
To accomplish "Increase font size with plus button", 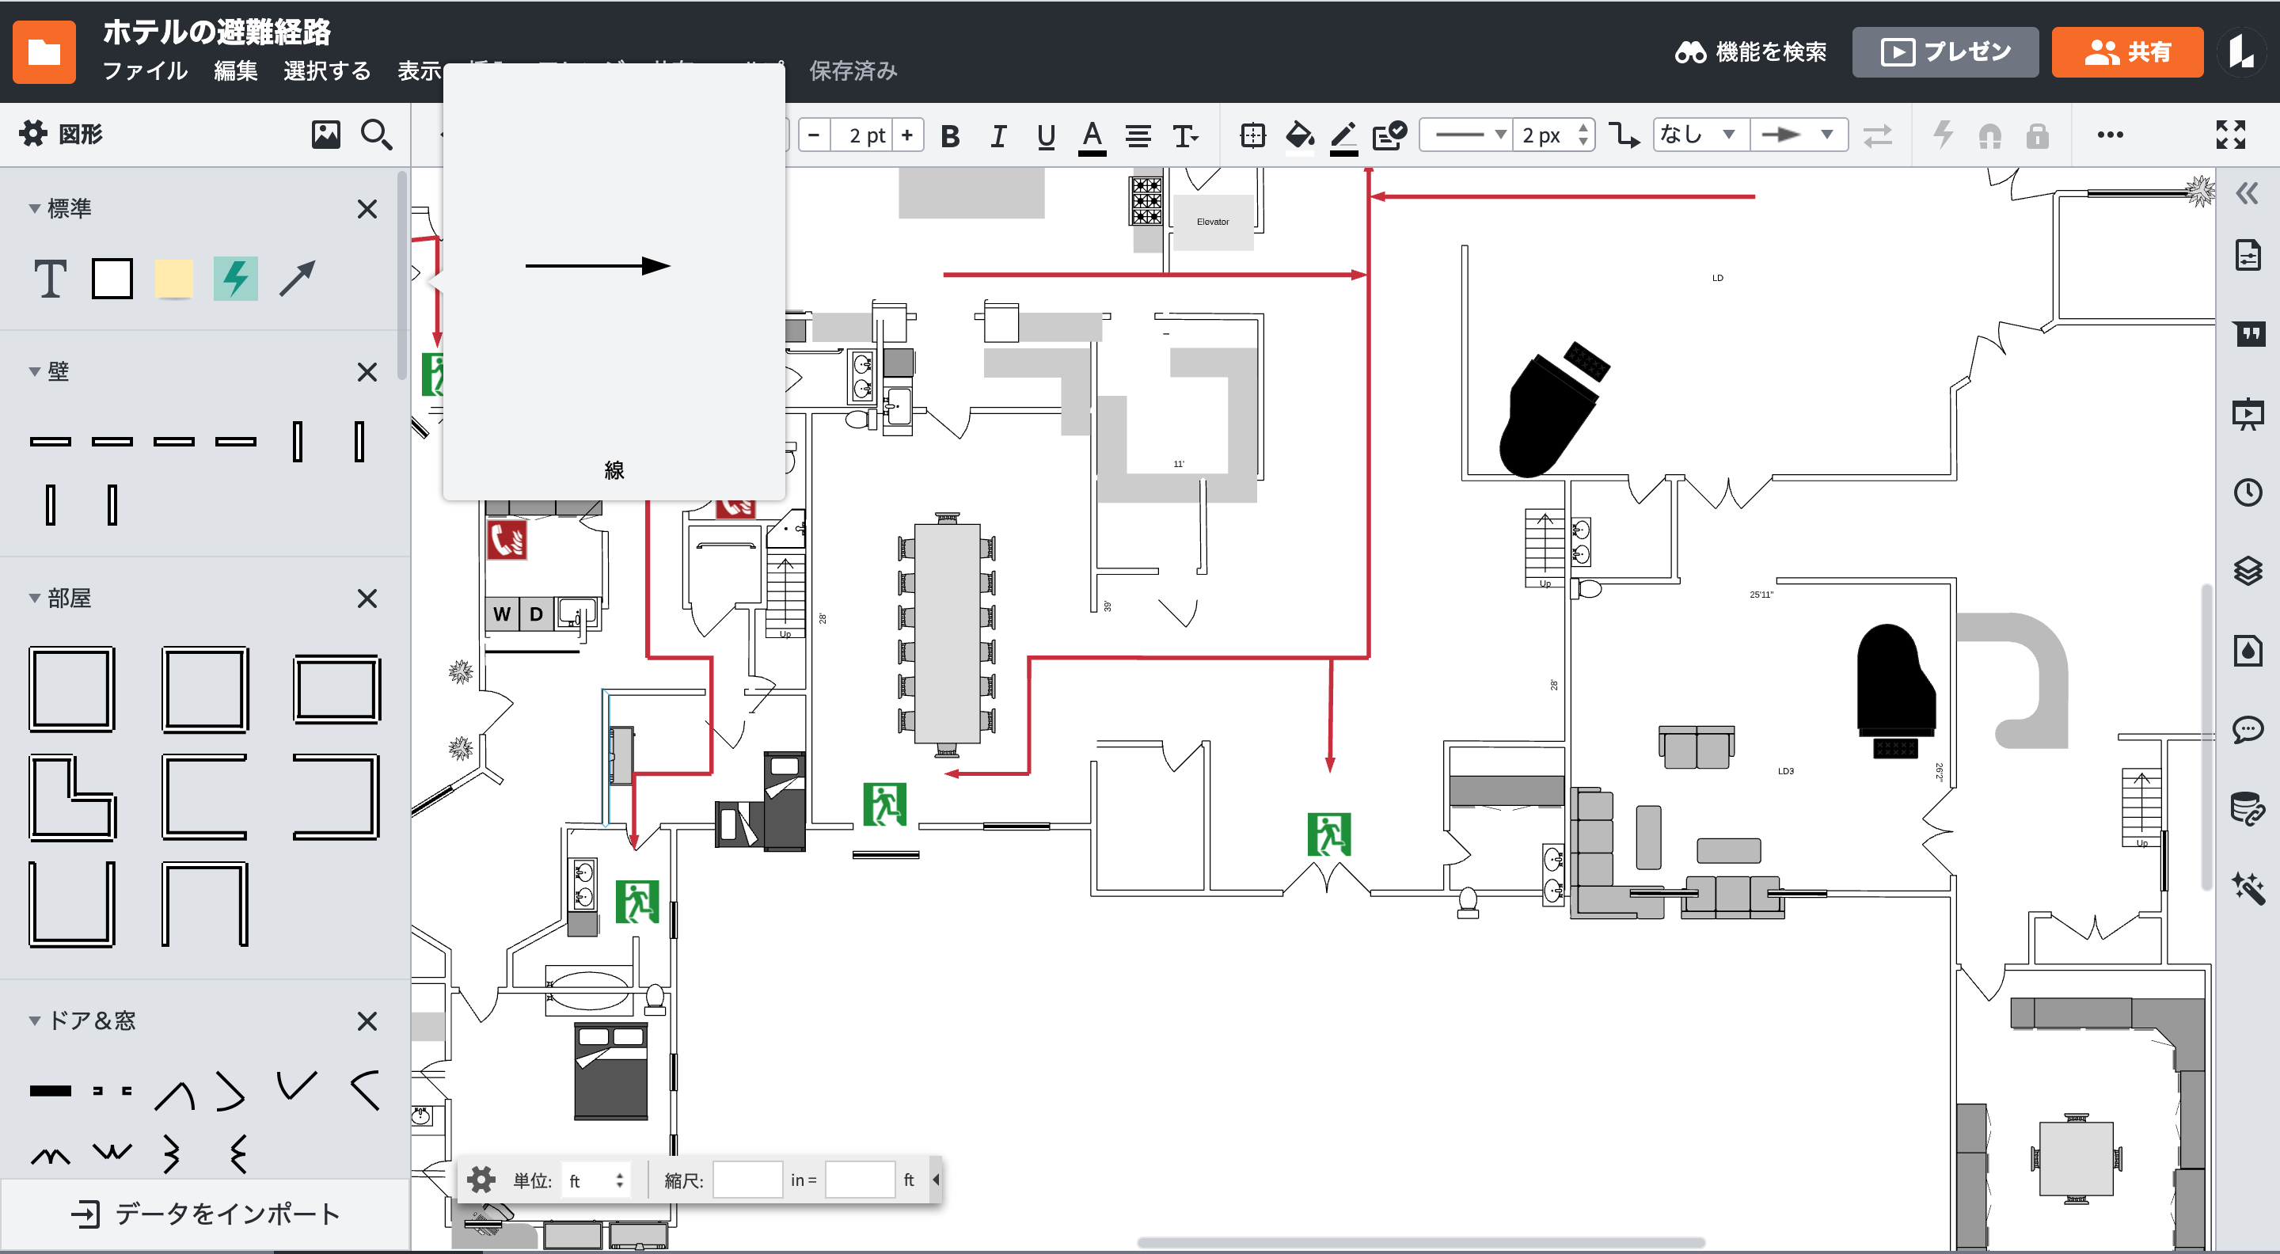I will [x=907, y=135].
